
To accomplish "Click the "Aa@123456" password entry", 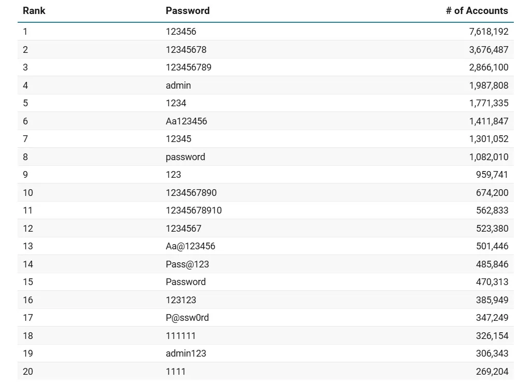I will (x=190, y=246).
